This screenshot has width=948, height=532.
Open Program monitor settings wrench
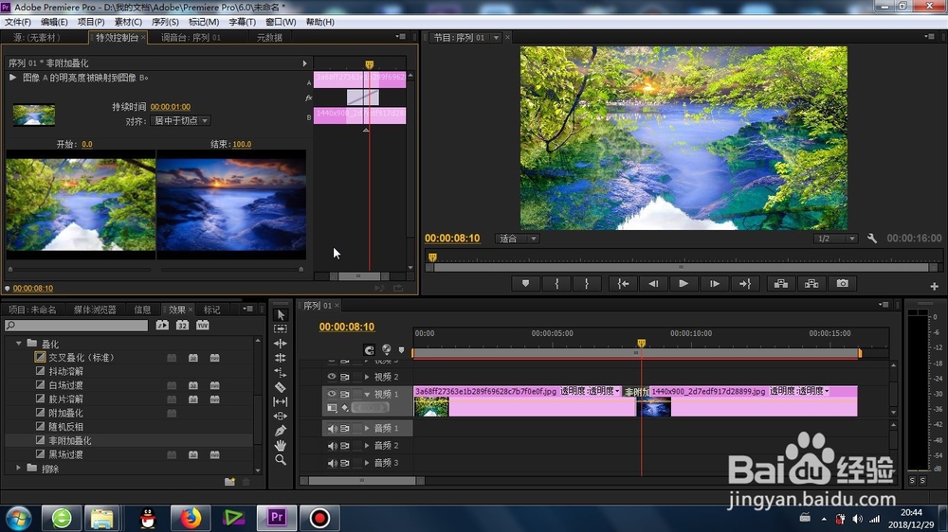coord(872,239)
